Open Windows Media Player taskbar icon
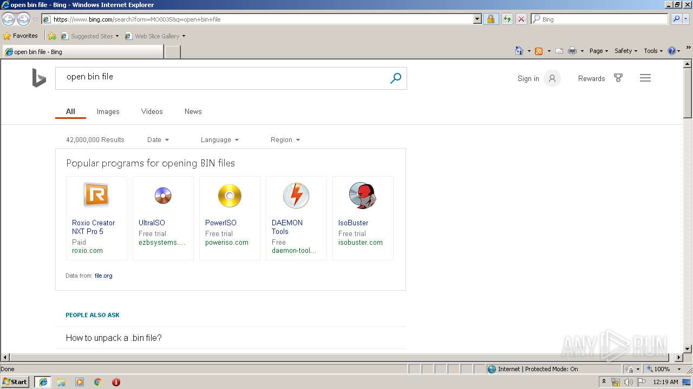Image resolution: width=693 pixels, height=389 pixels. tap(80, 382)
